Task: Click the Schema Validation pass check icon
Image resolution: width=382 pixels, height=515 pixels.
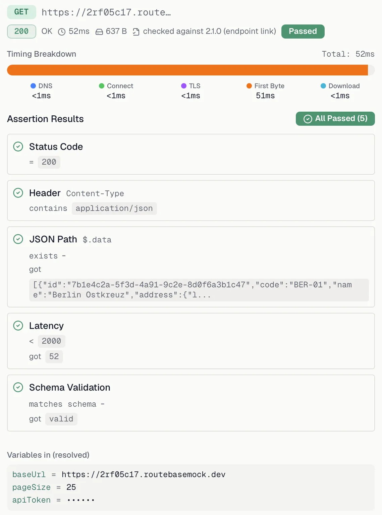Action: (x=18, y=387)
